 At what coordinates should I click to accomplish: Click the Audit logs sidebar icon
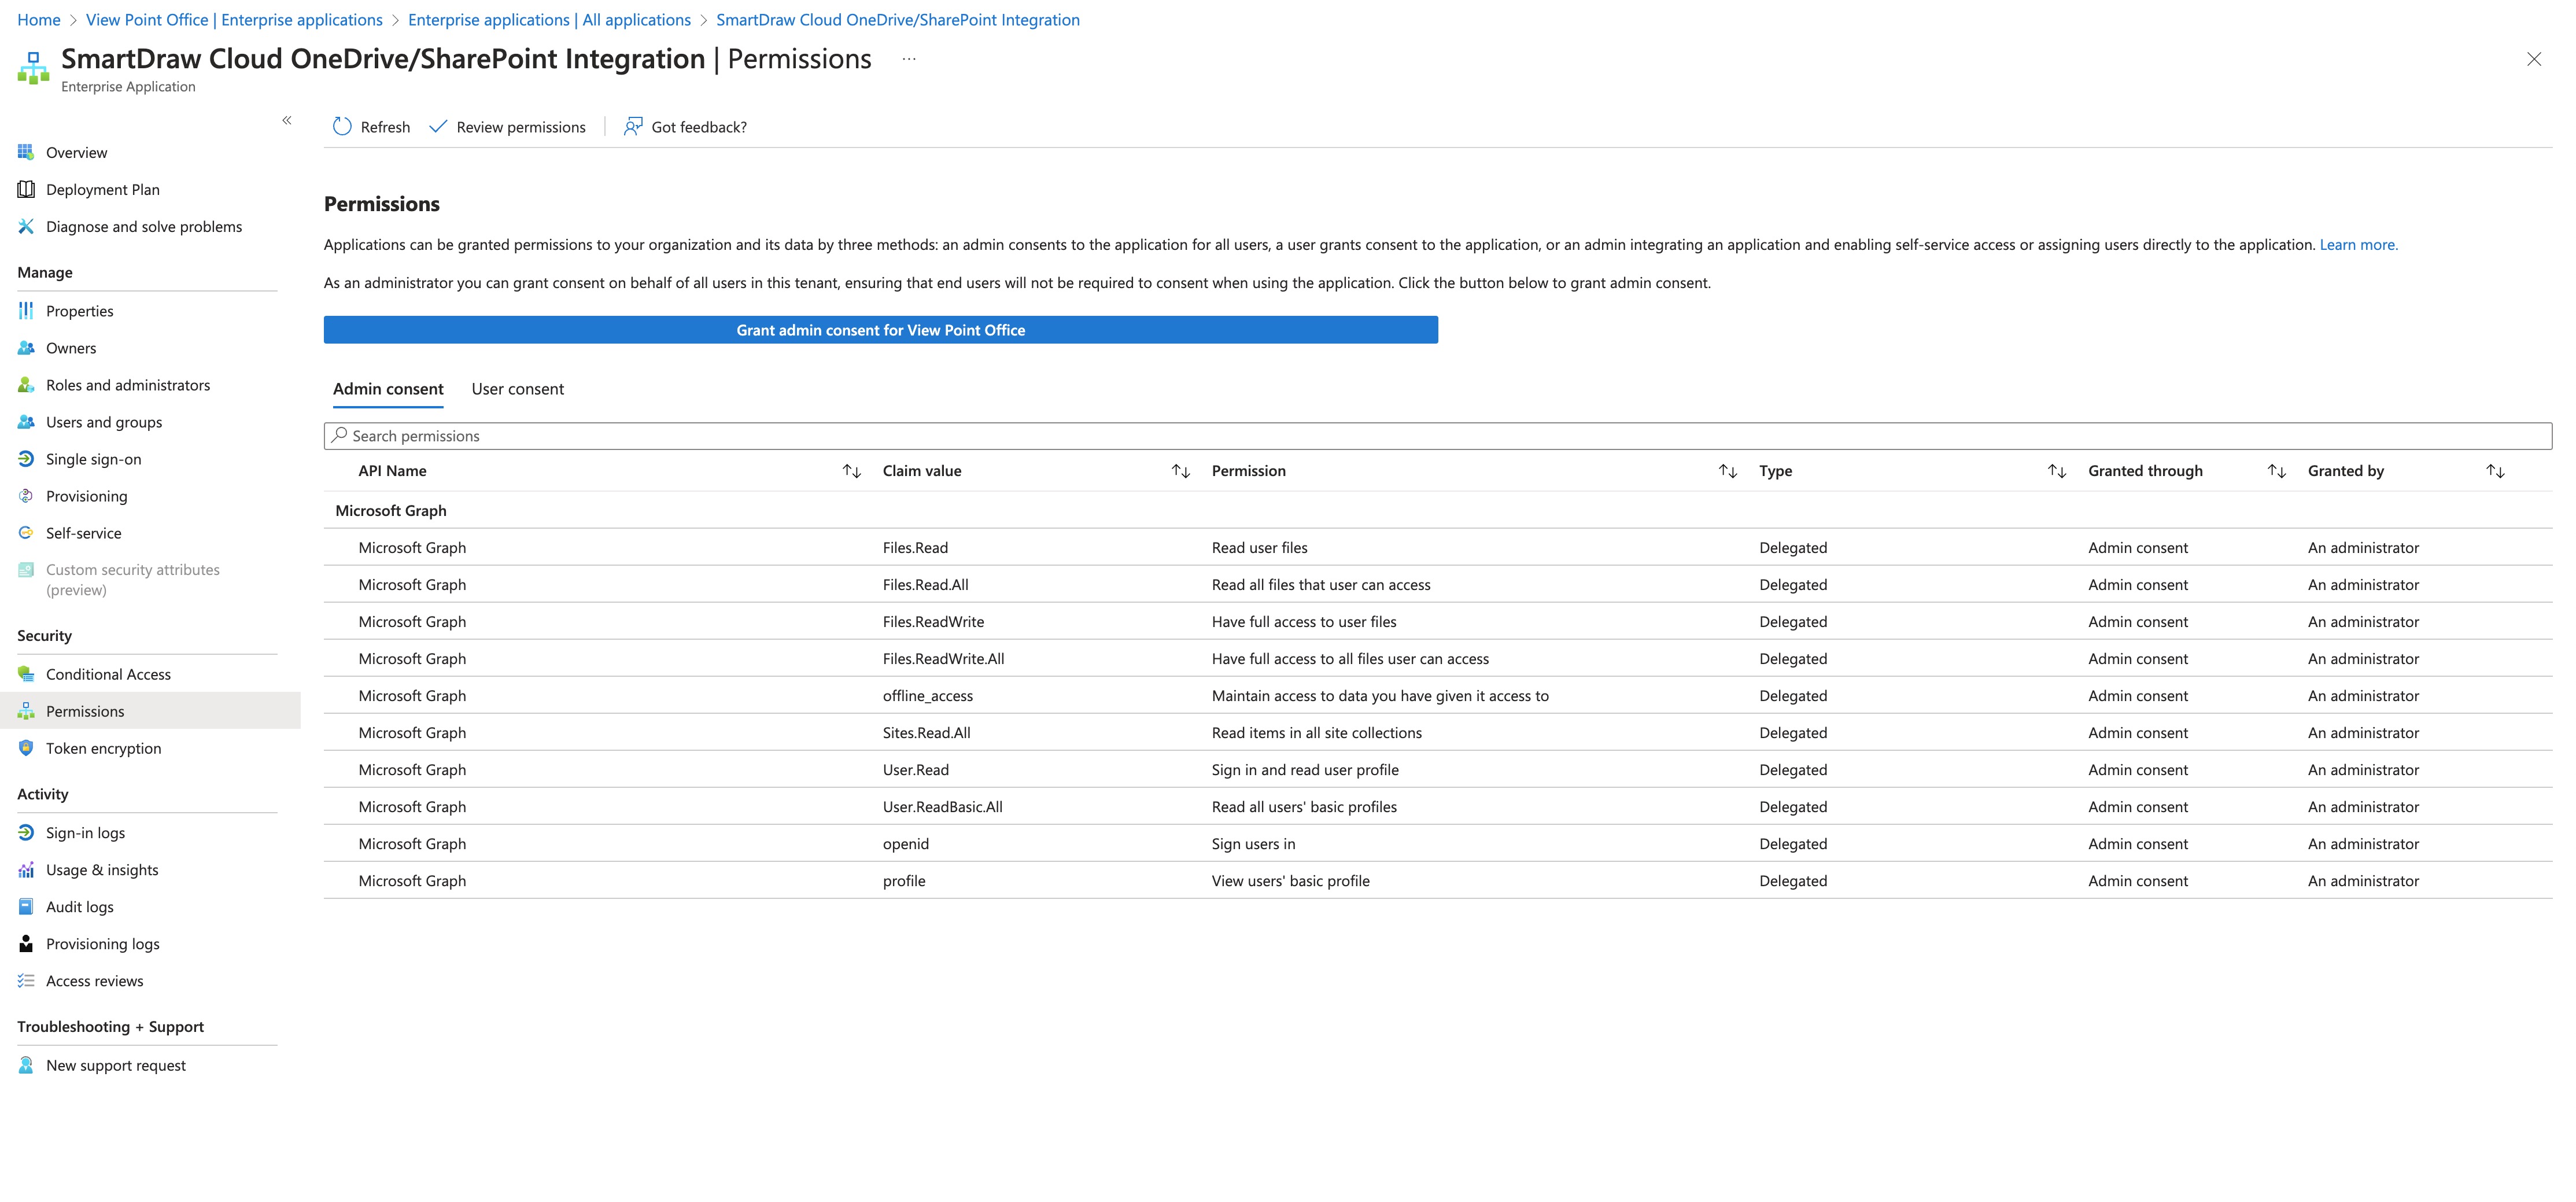click(26, 907)
